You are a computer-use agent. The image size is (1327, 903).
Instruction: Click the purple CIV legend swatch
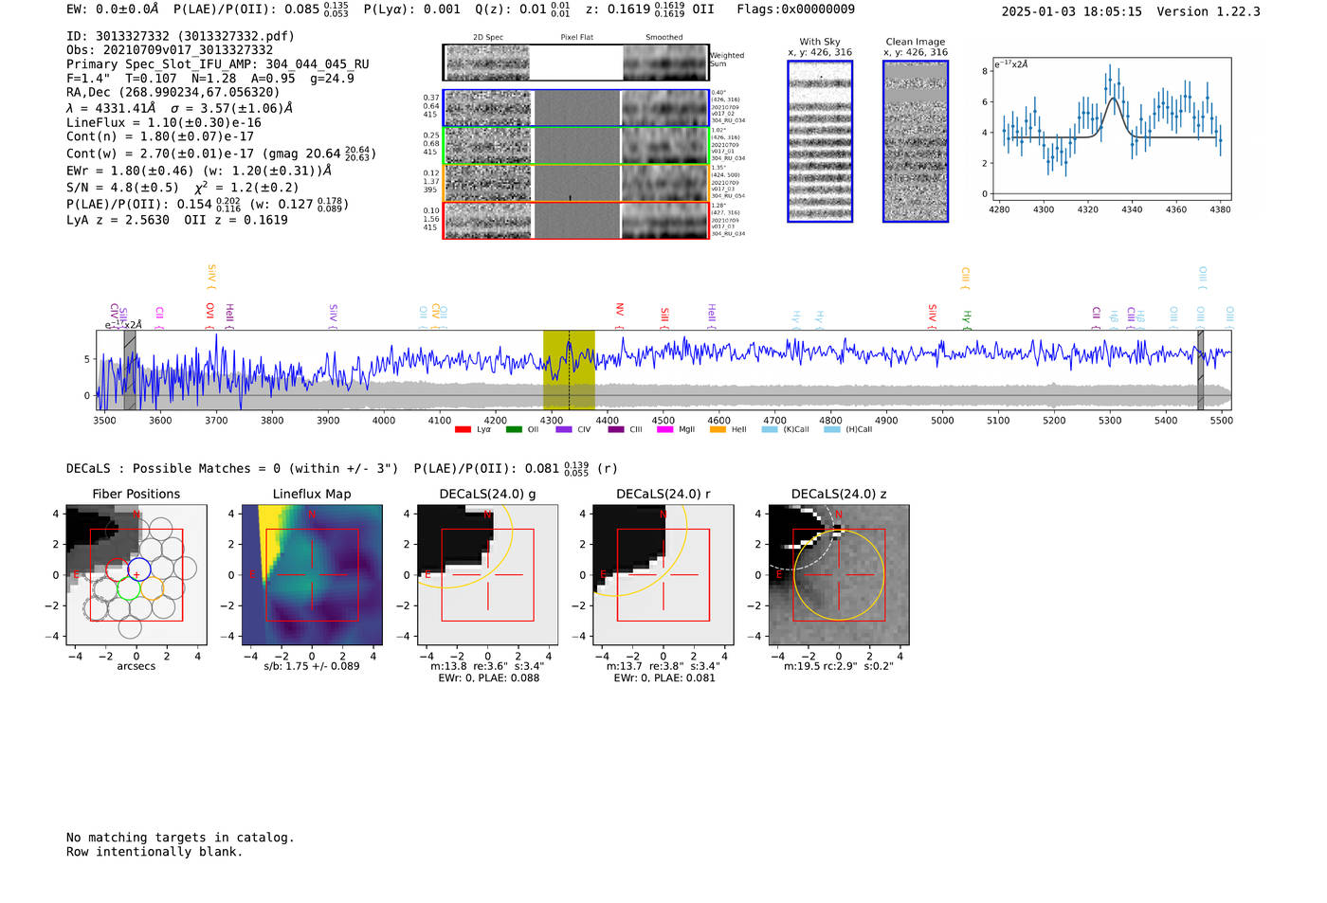click(564, 429)
